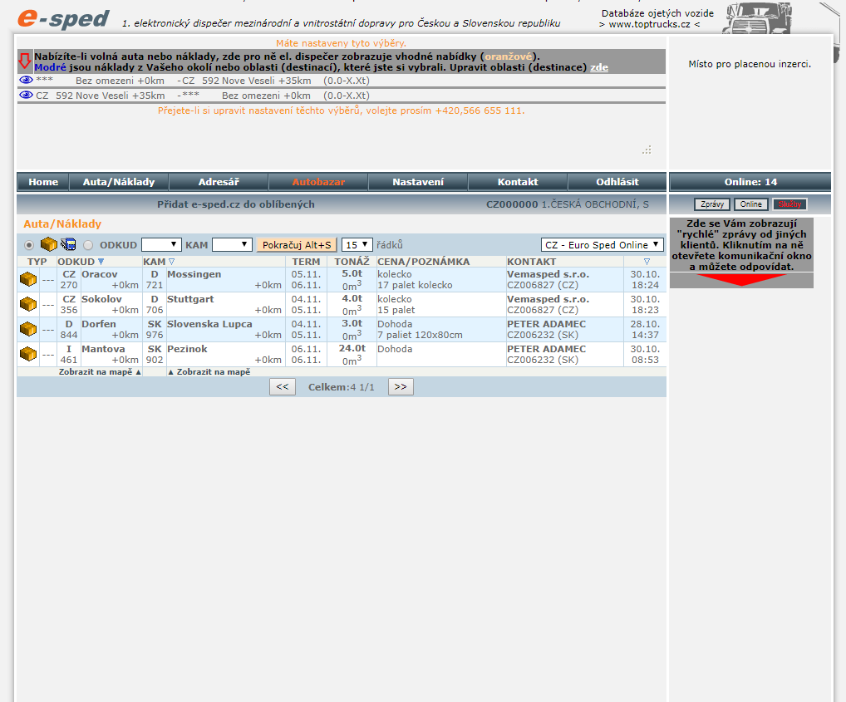Click the red down arrow in messages panel
846x702 pixels.
click(741, 279)
